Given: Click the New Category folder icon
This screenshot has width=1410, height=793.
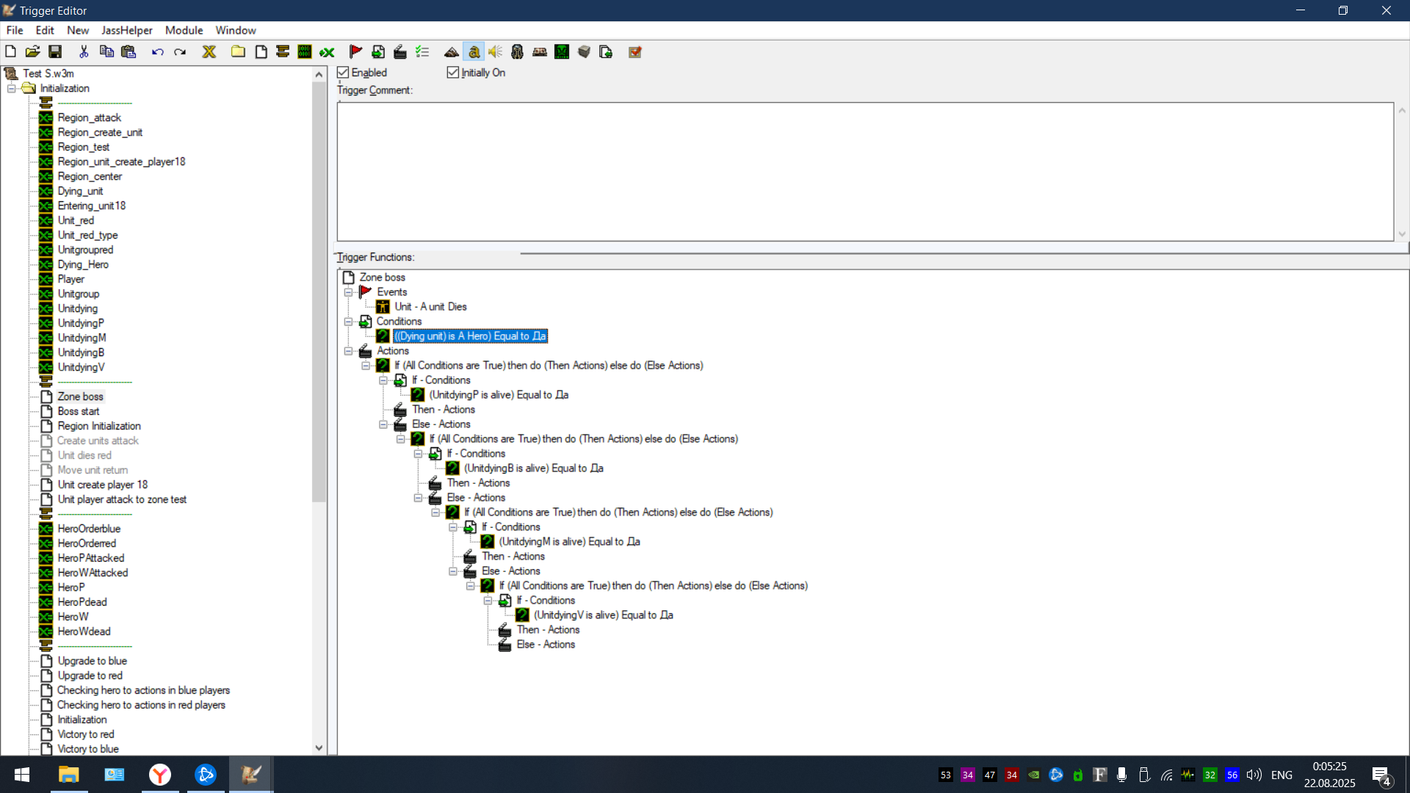Looking at the screenshot, I should (x=238, y=51).
